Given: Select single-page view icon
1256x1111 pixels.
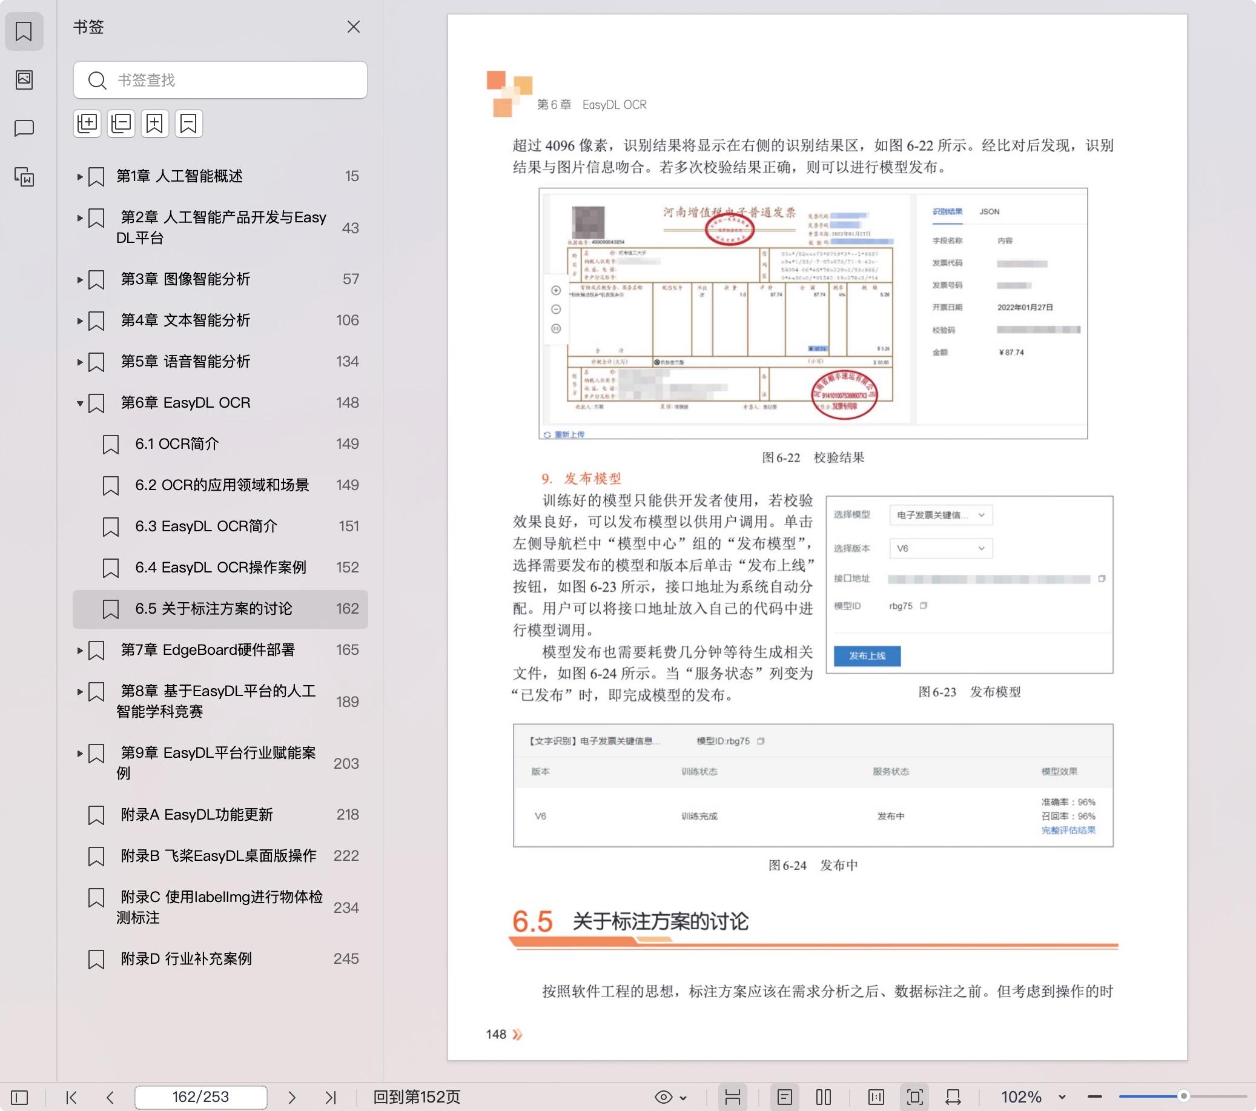Looking at the screenshot, I should [785, 1097].
